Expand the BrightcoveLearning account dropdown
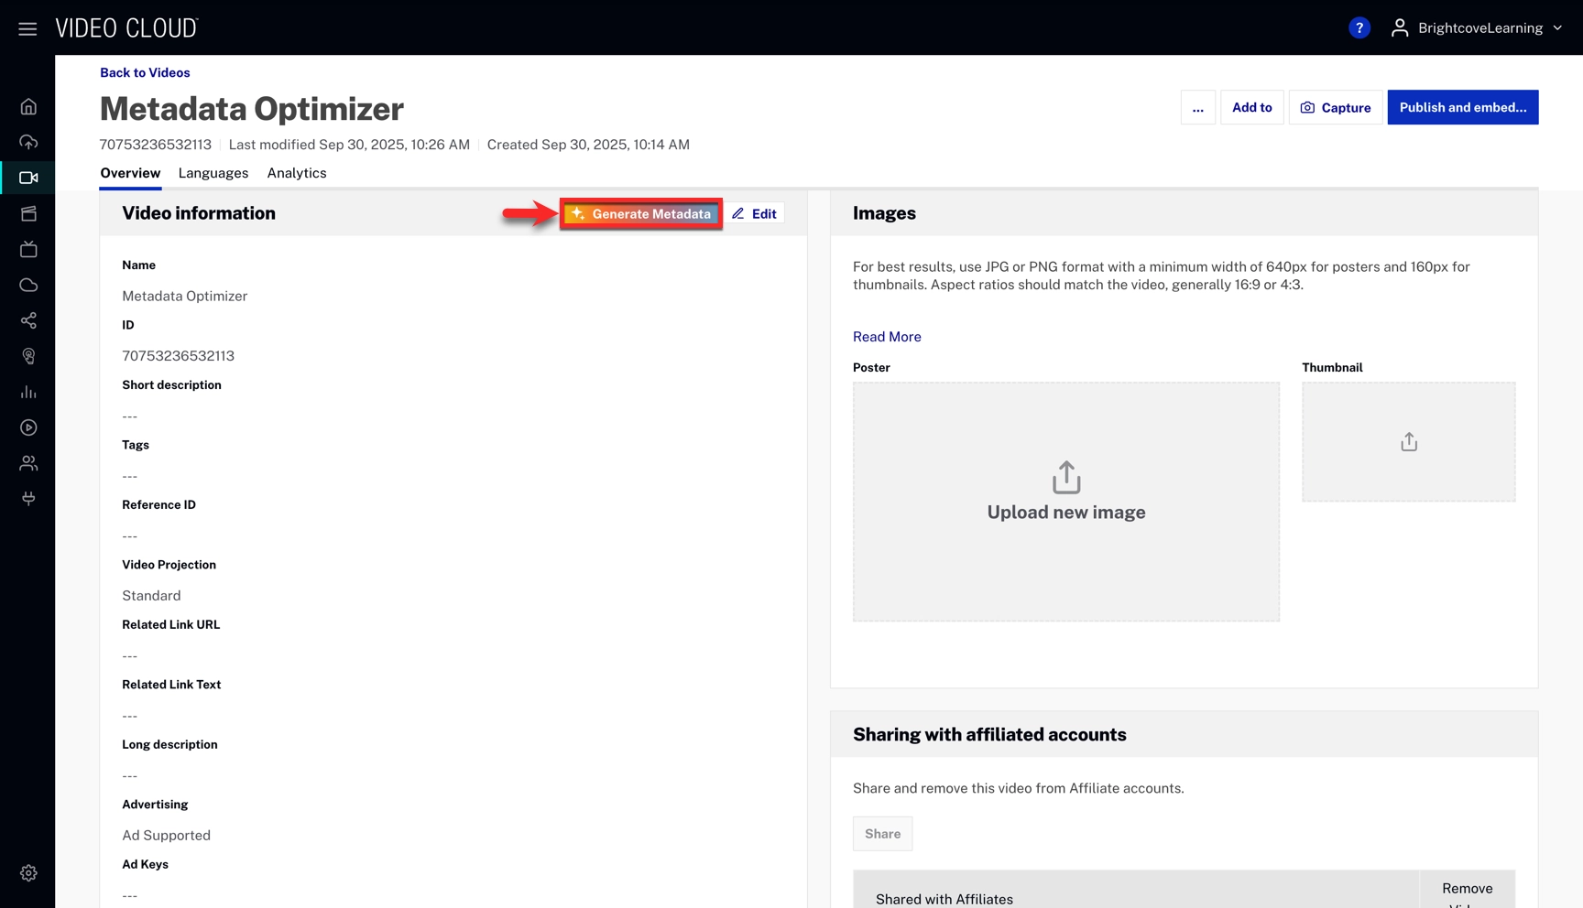This screenshot has width=1583, height=908. (x=1477, y=28)
